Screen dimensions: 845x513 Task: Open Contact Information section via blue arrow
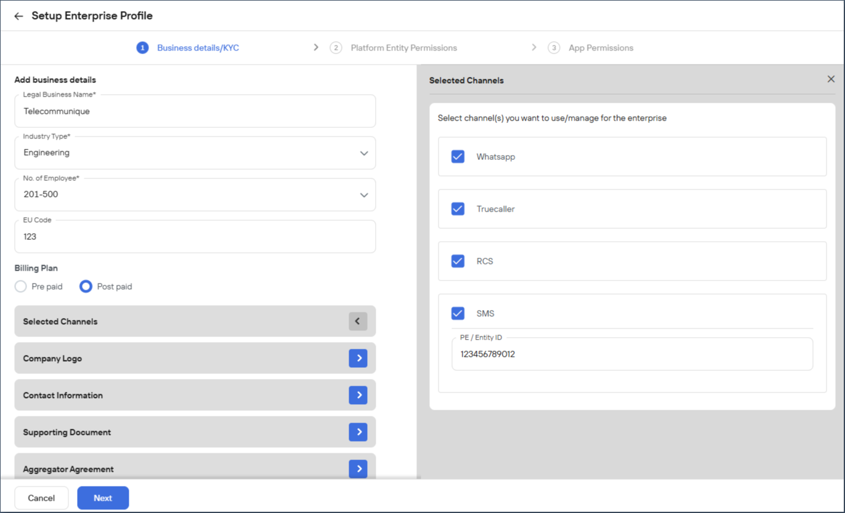358,395
